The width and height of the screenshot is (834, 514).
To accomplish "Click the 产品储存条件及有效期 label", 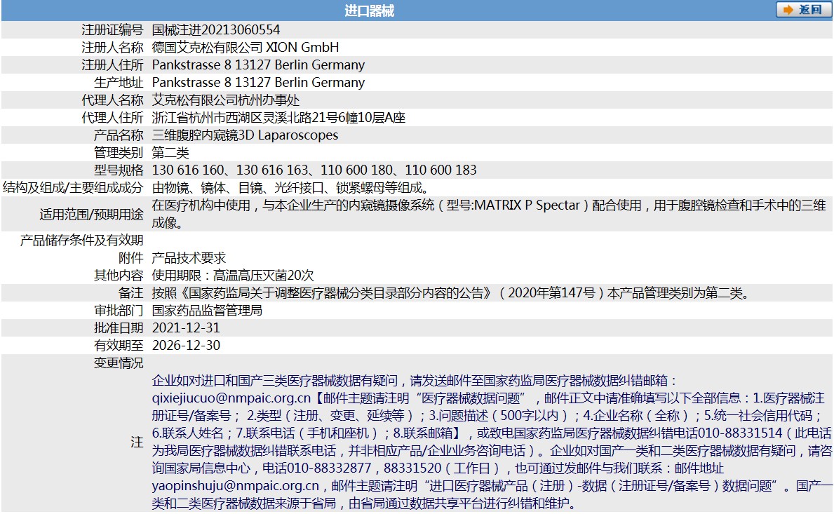I will coord(82,241).
